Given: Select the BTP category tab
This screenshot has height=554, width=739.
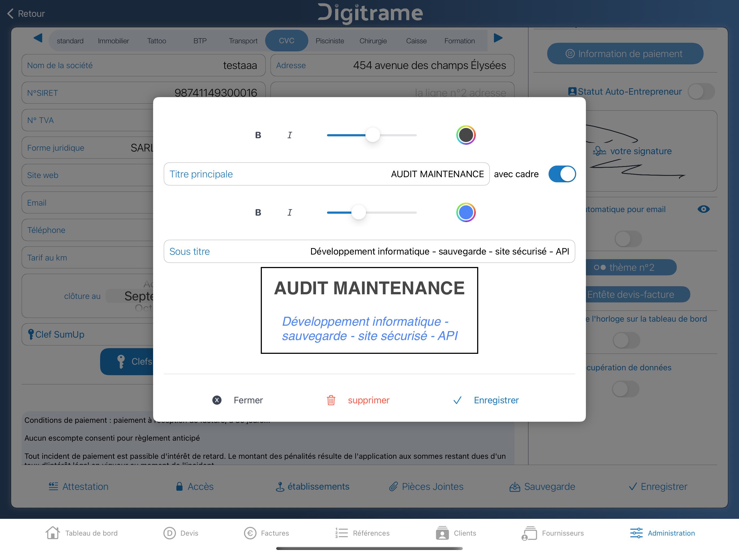Looking at the screenshot, I should [x=200, y=41].
